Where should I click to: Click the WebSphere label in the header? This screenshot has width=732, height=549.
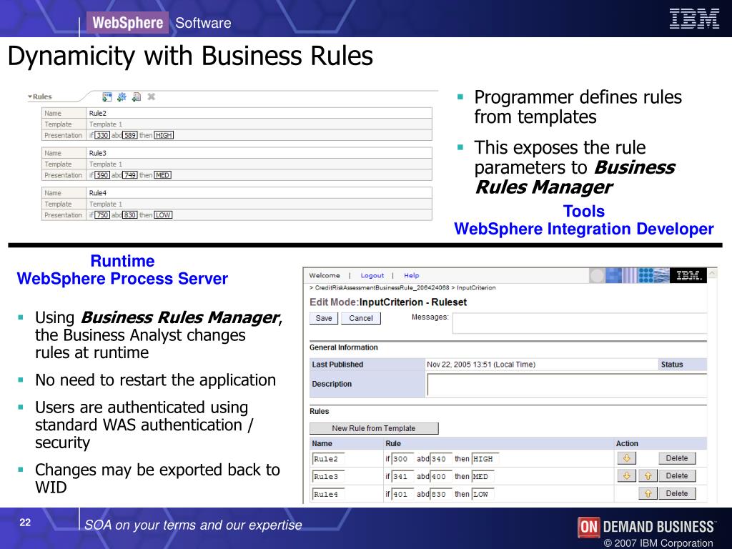[127, 22]
